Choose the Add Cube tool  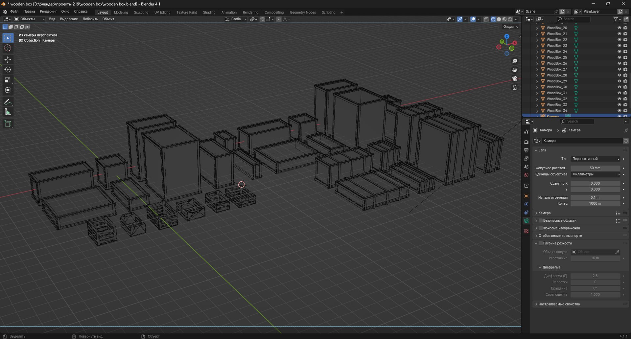tap(8, 124)
